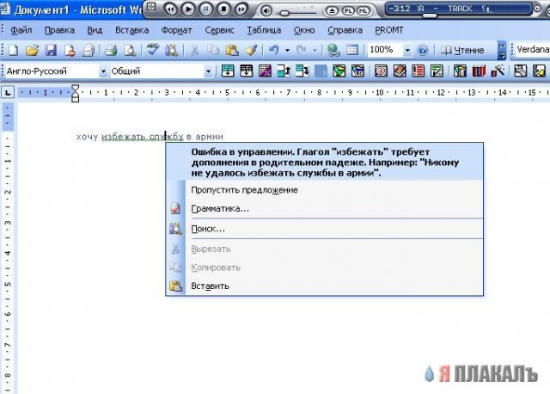Open the Файл menu
The width and height of the screenshot is (550, 394).
(21, 30)
